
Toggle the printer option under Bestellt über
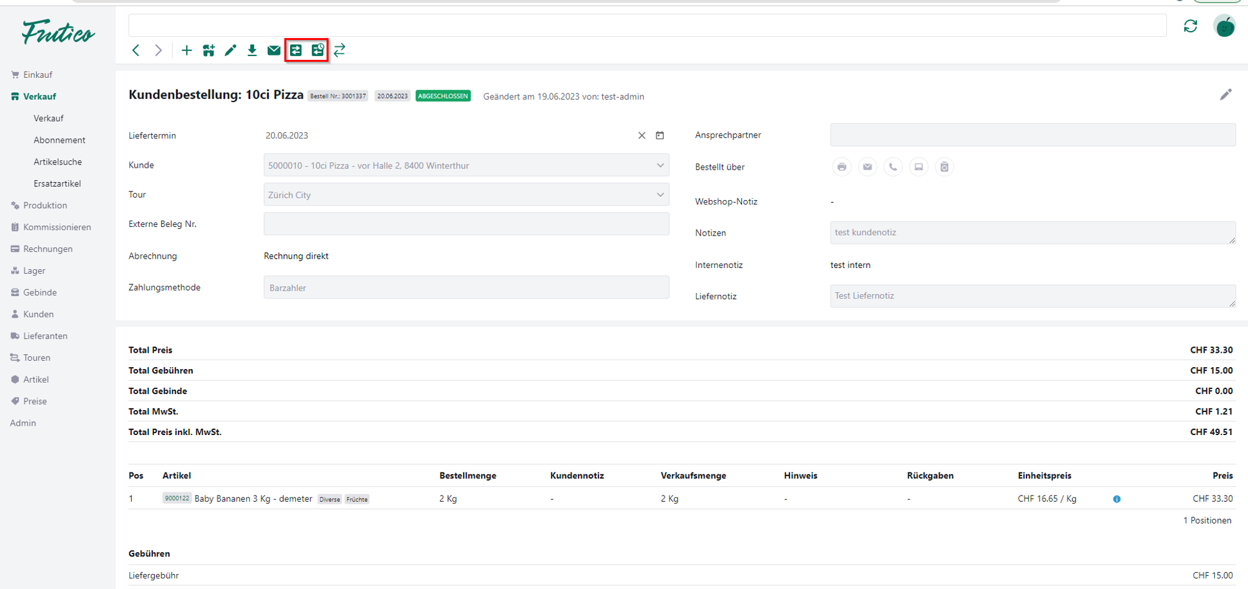pyautogui.click(x=842, y=167)
